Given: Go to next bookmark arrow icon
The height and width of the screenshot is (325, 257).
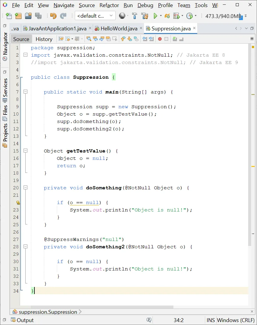Looking at the screenshot, I should (130, 39).
